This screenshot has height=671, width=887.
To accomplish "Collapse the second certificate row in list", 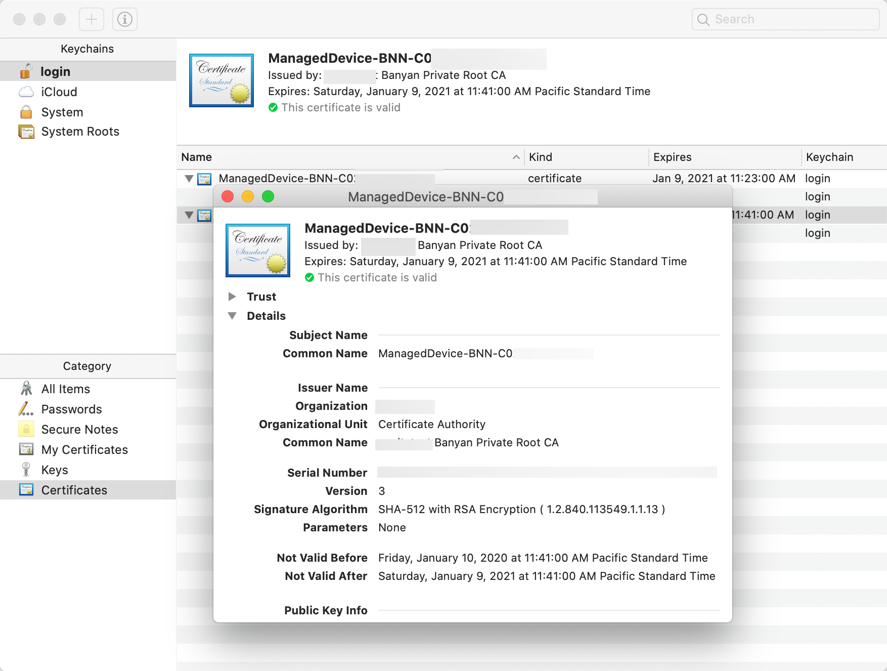I will click(189, 215).
